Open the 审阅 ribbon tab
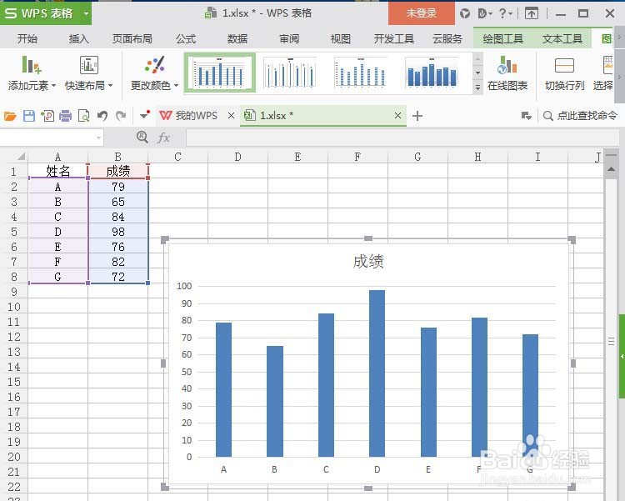The image size is (625, 501). [x=289, y=38]
